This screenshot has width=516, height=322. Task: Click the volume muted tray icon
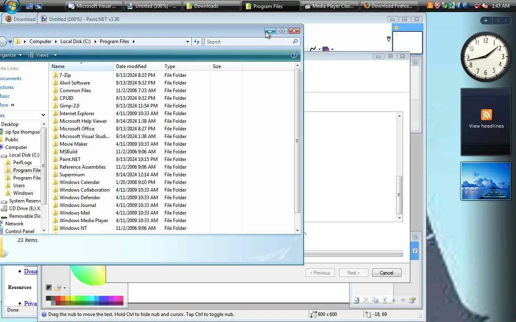[x=485, y=6]
